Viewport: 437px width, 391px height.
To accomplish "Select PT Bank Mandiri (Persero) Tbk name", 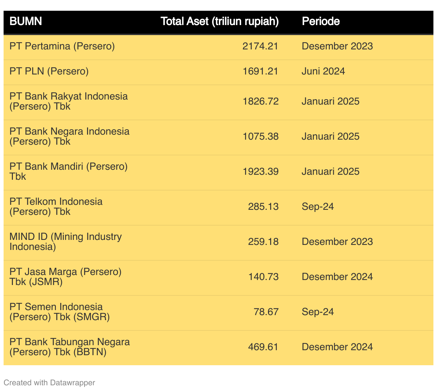I will click(69, 172).
